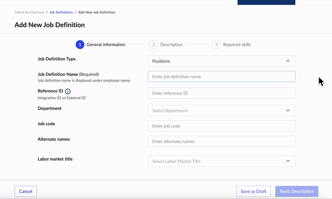Viewport: 332px width, 199px height.
Task: Click the Job Definition Type label
Action: (56, 59)
